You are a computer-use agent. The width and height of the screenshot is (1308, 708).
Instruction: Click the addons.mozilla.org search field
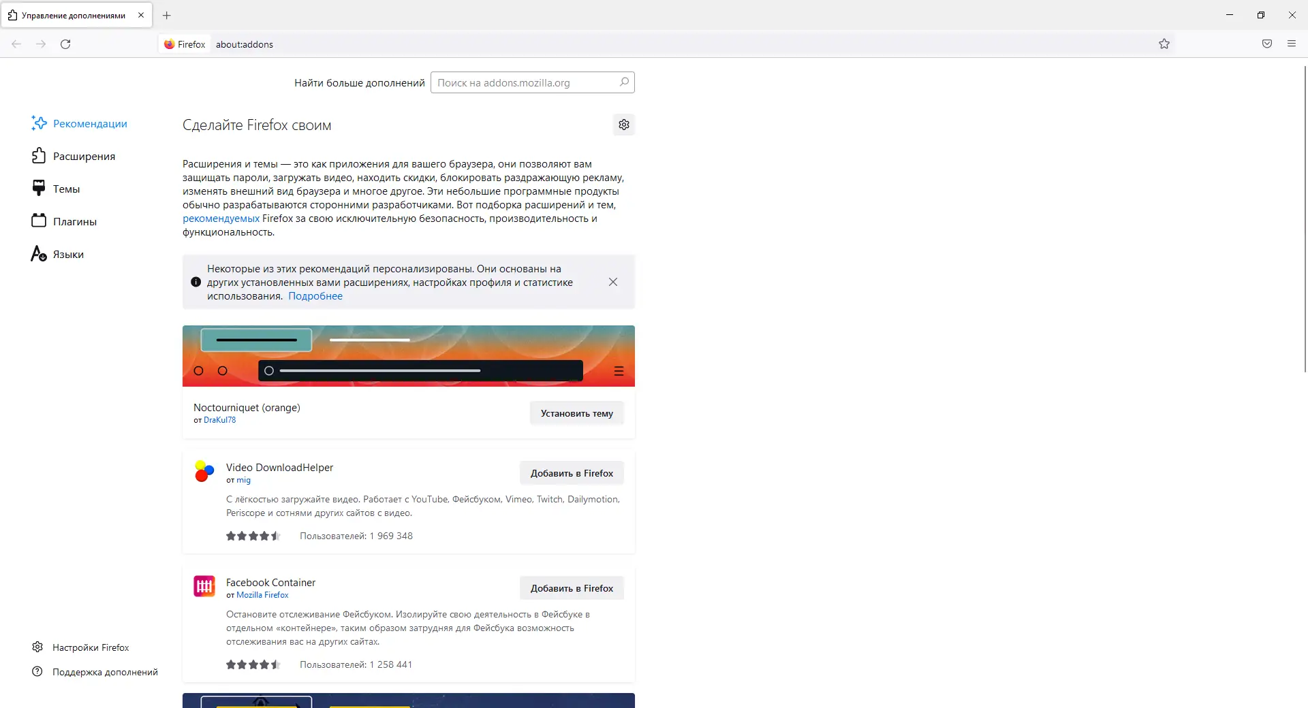530,82
